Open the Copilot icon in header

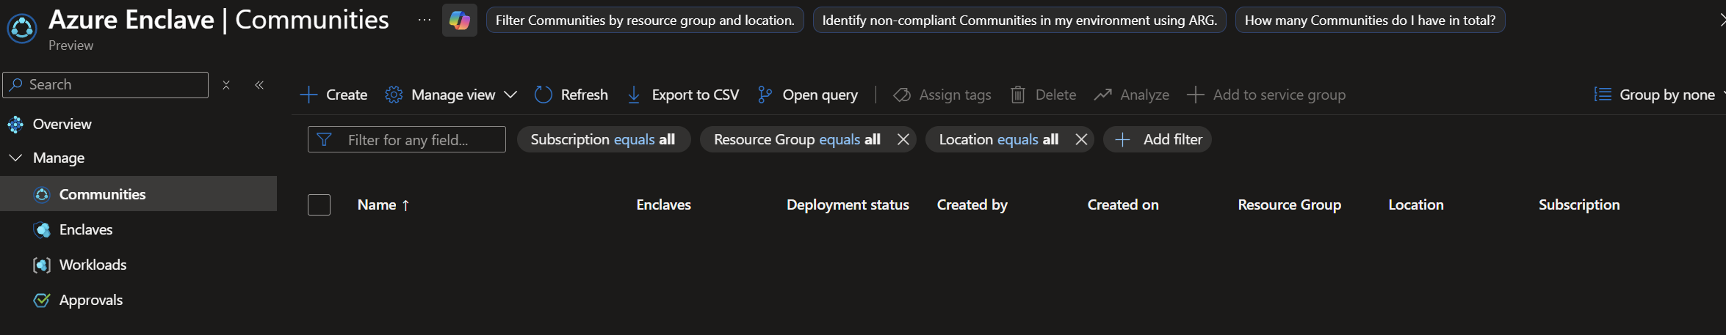460,21
